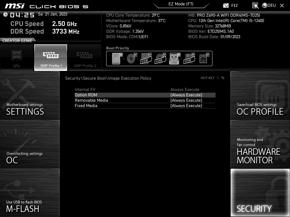Click the VCore 0.856V reading
The image size is (290, 217).
119,26
